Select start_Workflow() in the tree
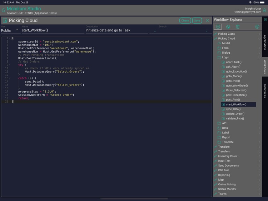The width and height of the screenshot is (268, 201). (x=238, y=104)
